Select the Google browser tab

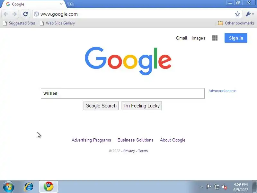click(x=33, y=4)
